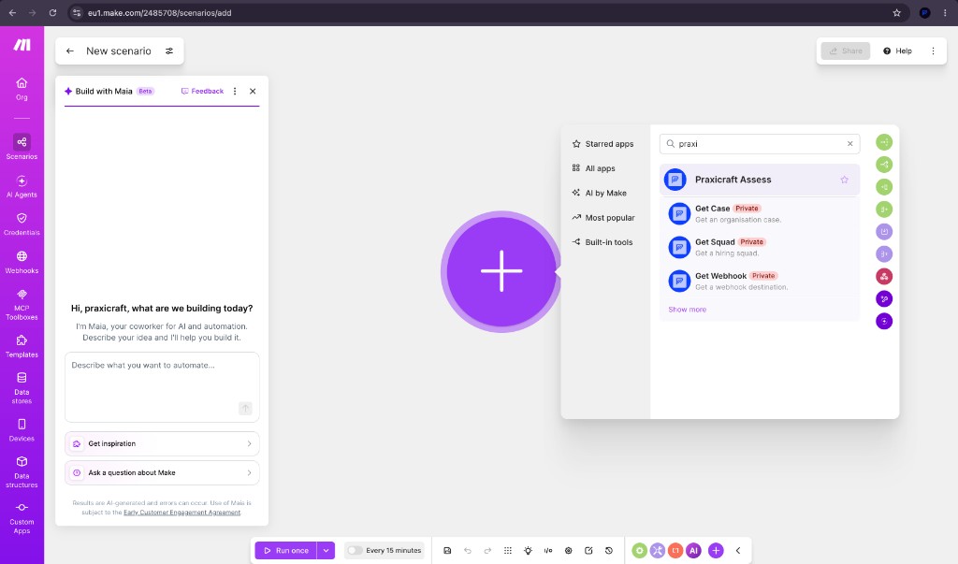The image size is (958, 564).
Task: Open Data structures section
Action: [x=22, y=471]
